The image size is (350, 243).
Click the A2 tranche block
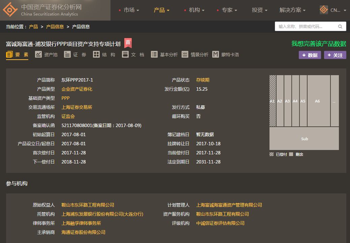pos(280,101)
